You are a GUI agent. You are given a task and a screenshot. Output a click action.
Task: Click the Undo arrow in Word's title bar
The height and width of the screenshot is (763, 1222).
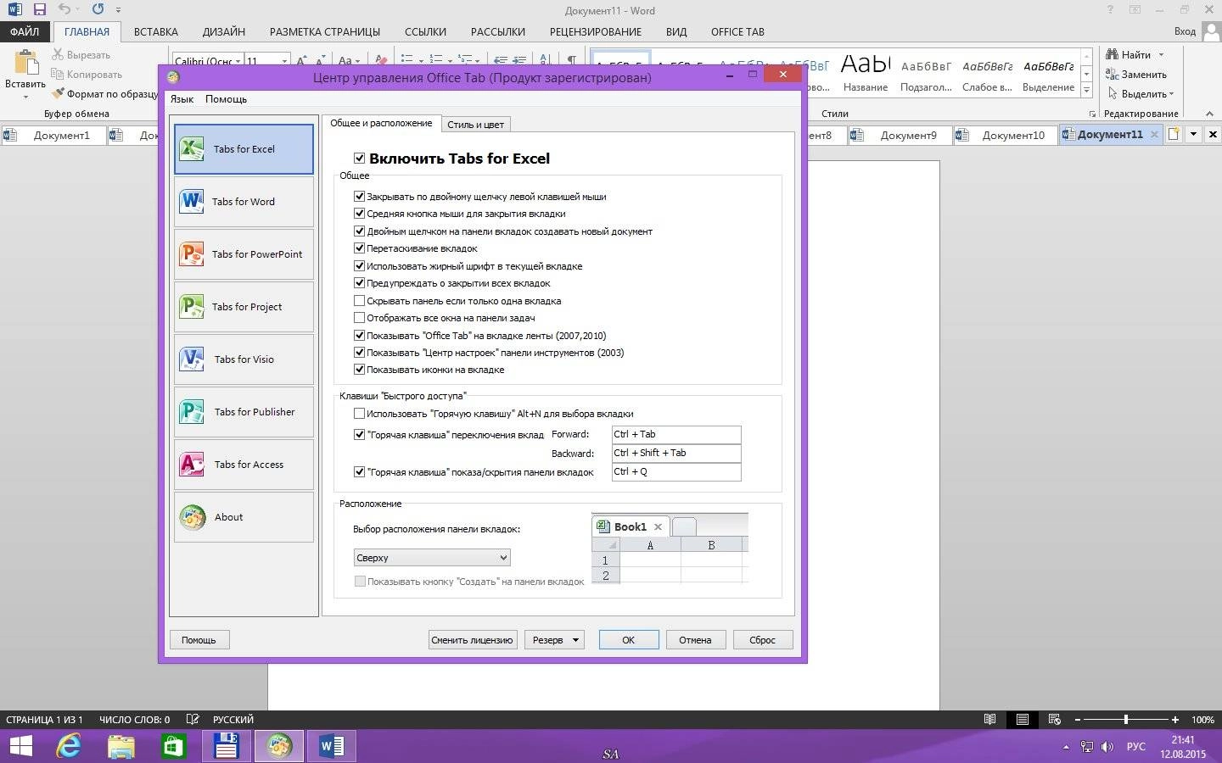tap(64, 10)
